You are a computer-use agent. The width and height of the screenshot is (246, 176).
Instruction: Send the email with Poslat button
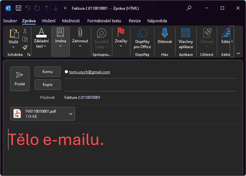tap(20, 79)
